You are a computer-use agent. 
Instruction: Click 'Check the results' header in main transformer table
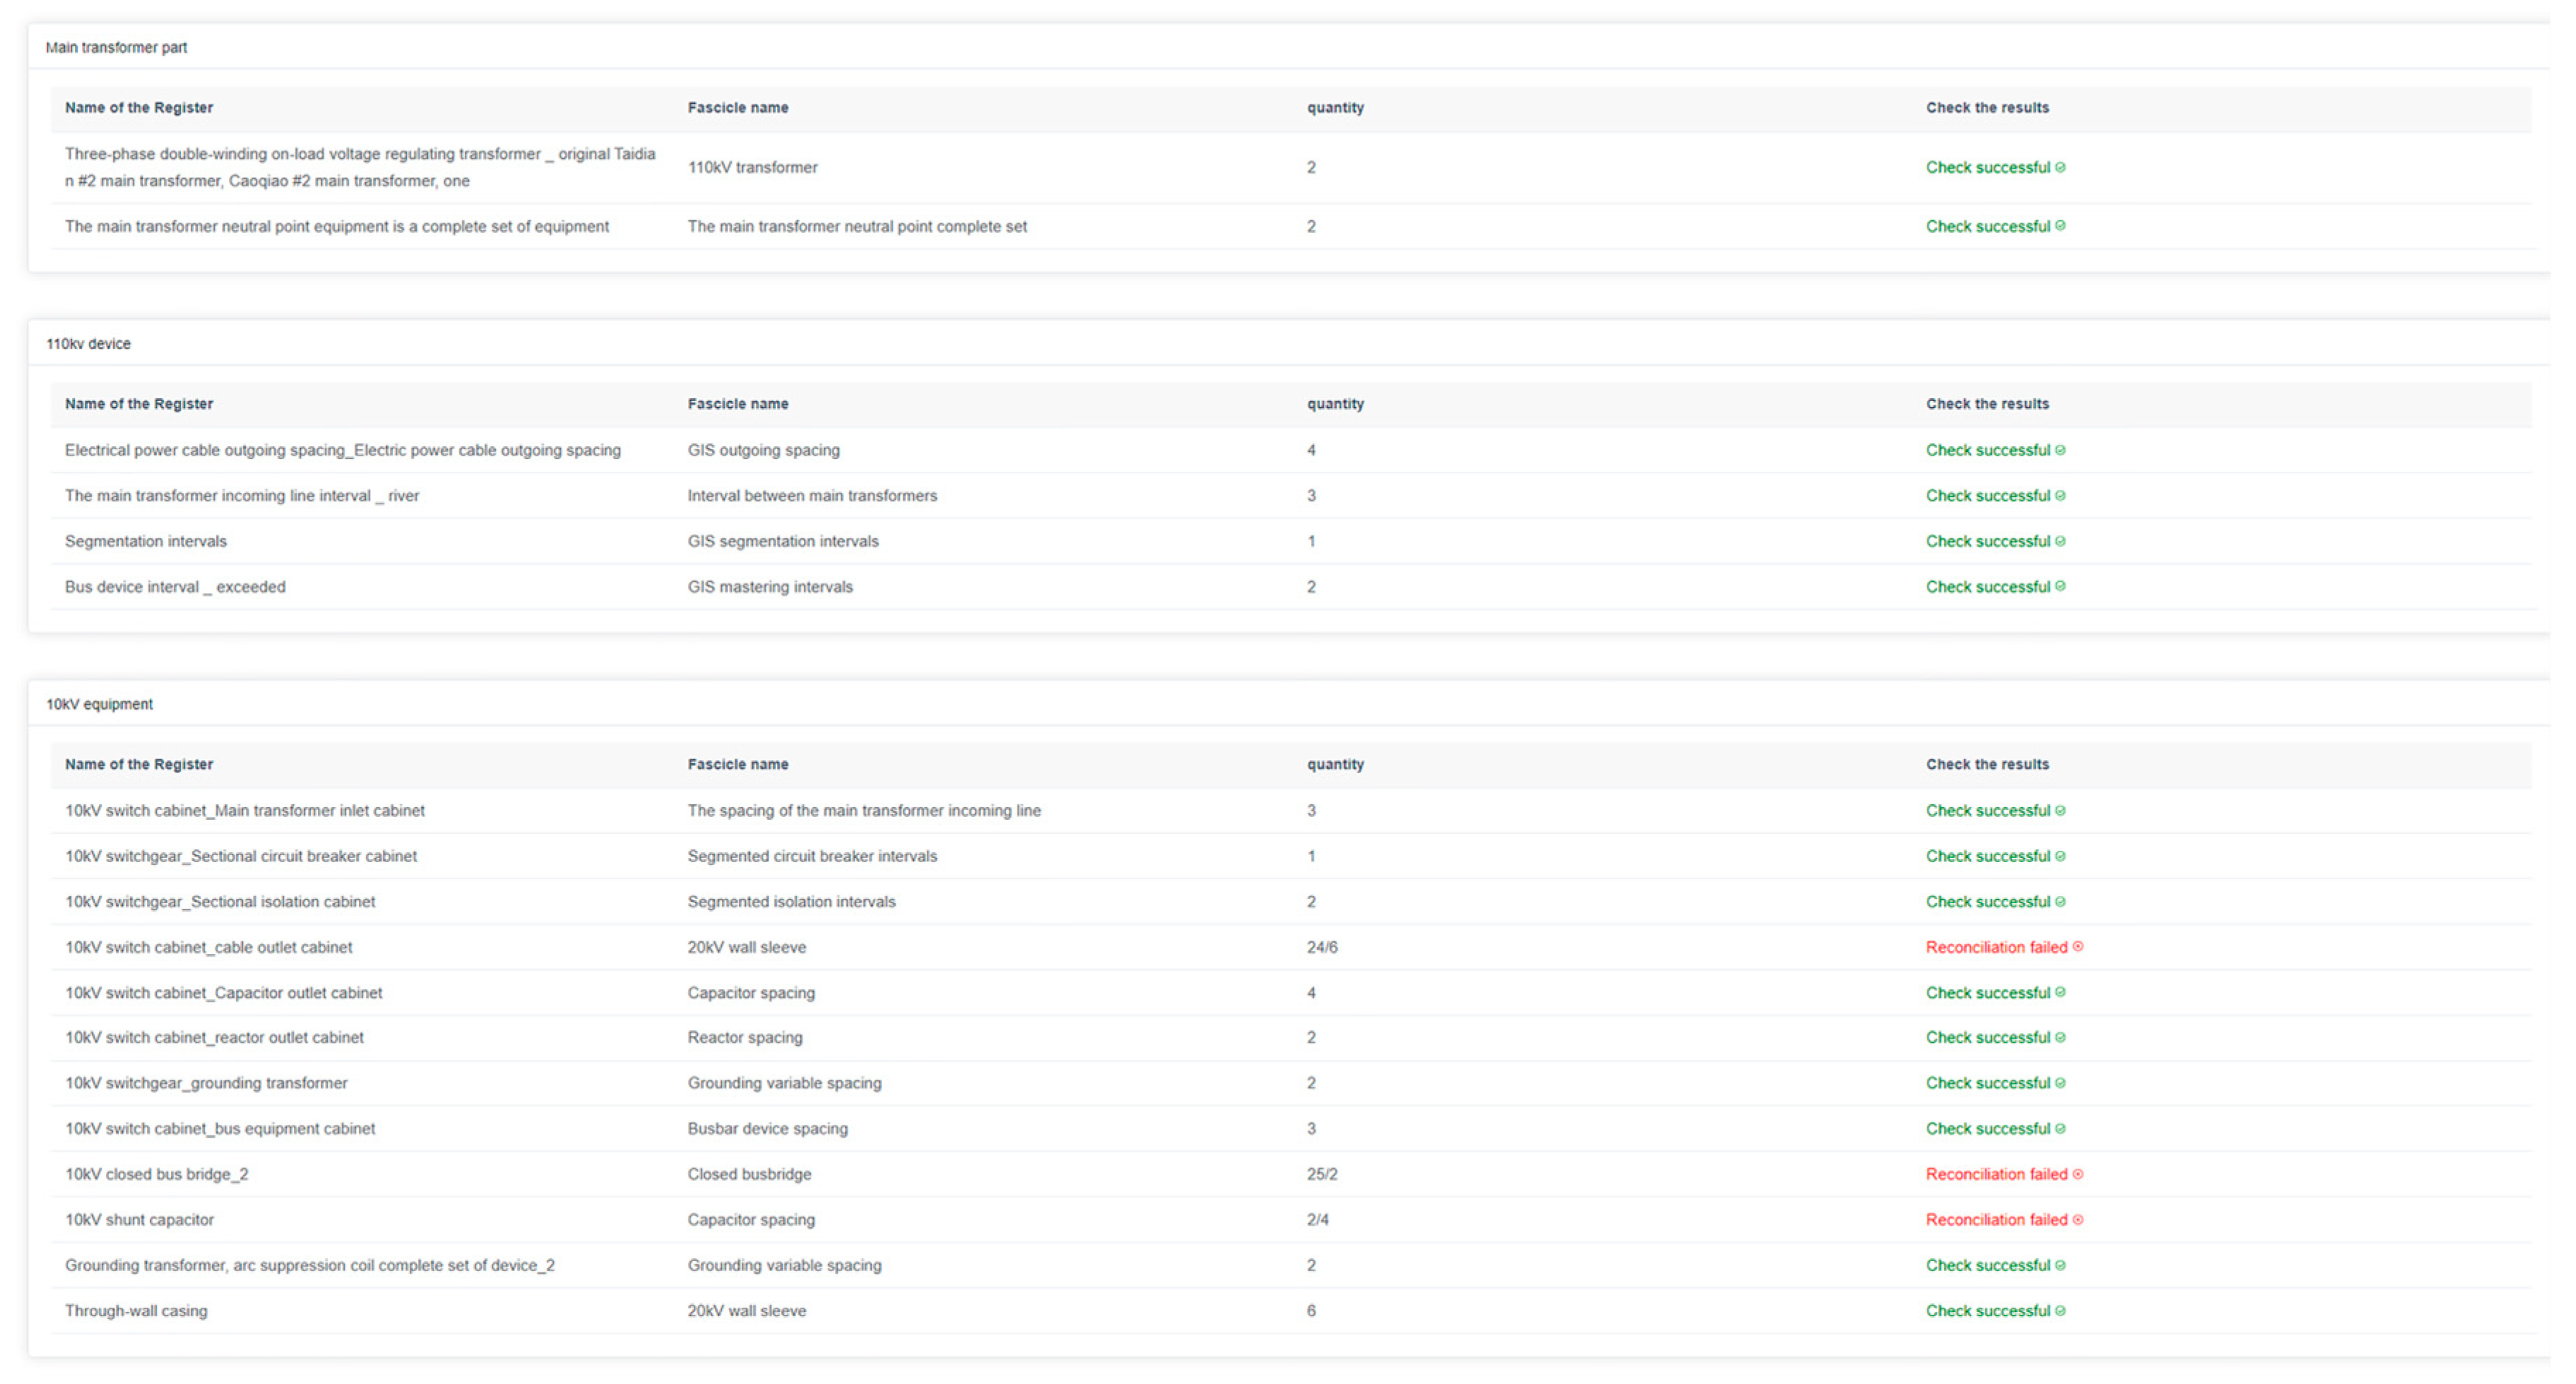point(1987,107)
